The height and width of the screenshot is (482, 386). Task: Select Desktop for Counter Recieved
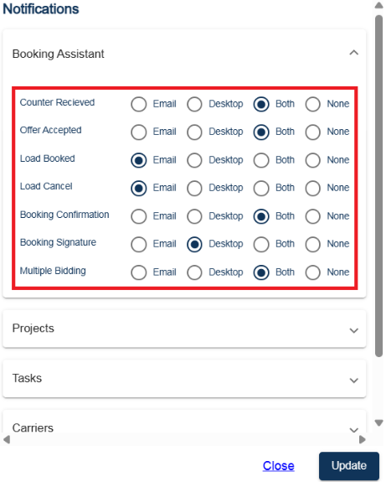(194, 104)
